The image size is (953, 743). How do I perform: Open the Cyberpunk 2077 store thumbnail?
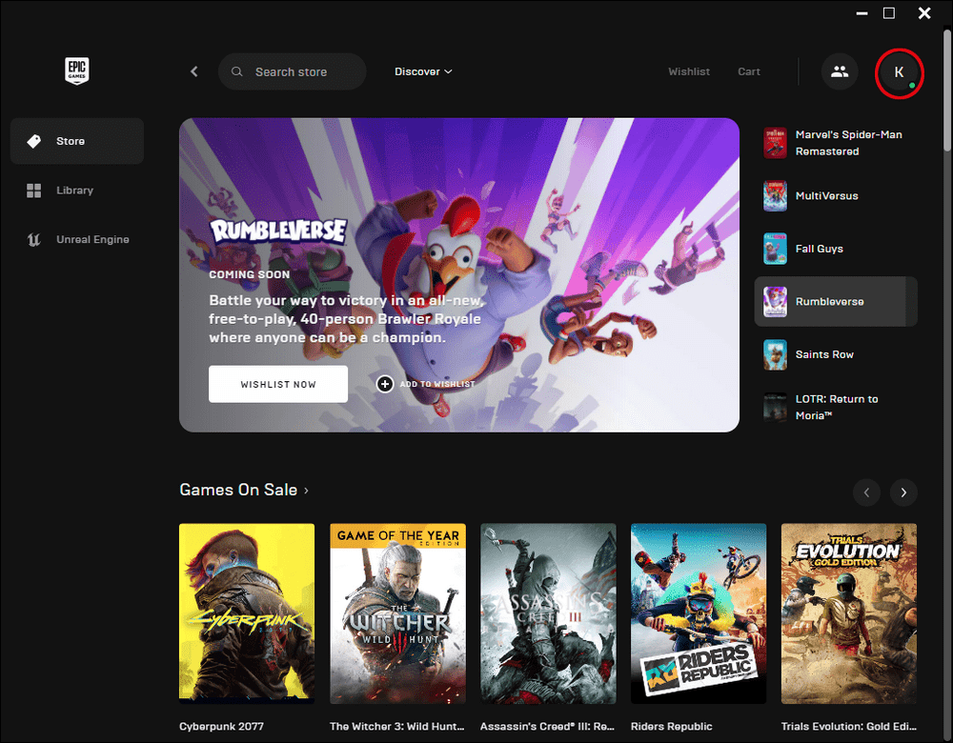[x=247, y=612]
